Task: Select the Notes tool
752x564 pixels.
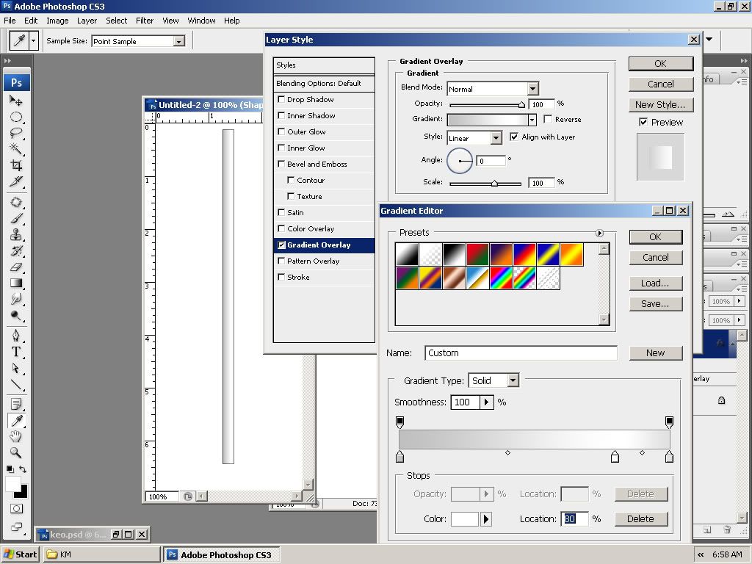Action: click(x=16, y=405)
